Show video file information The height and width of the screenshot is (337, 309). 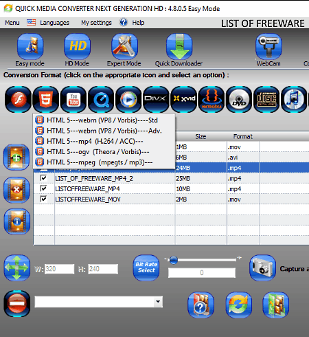(x=17, y=221)
